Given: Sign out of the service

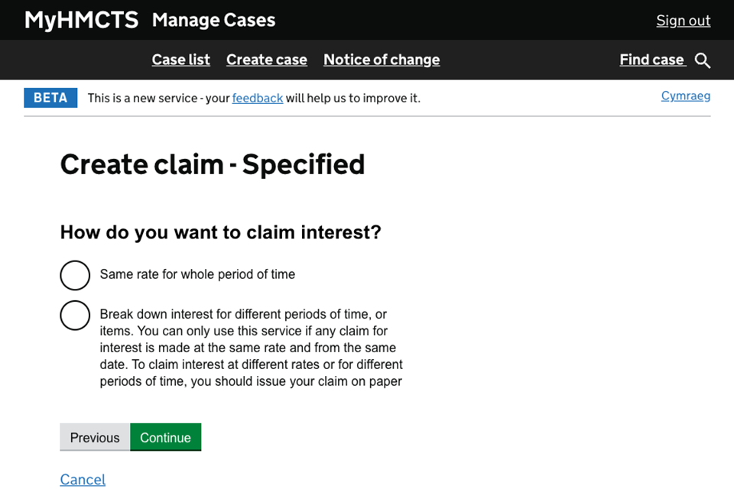Looking at the screenshot, I should pyautogui.click(x=683, y=21).
